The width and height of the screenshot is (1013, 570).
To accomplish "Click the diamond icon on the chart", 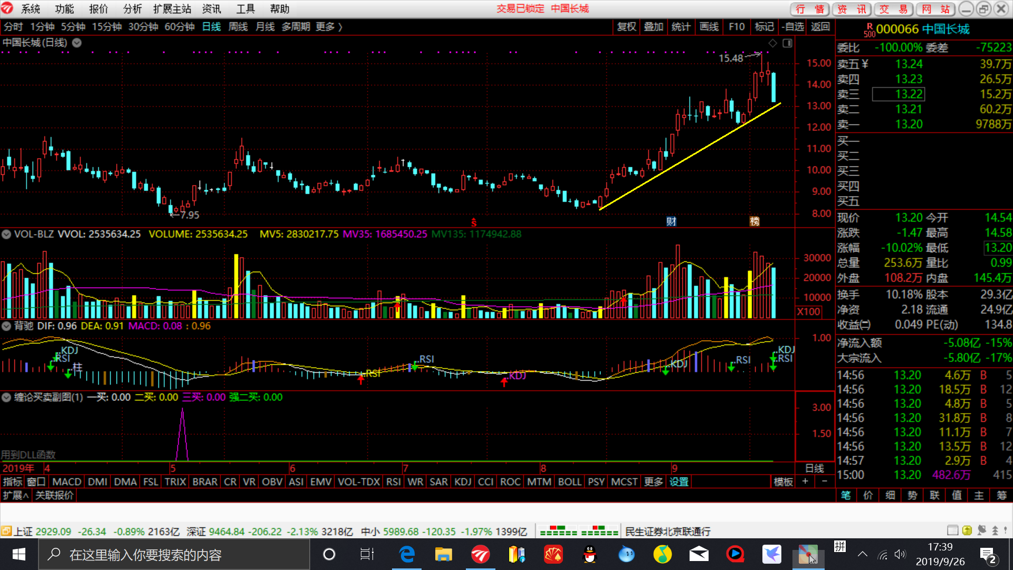I will point(772,43).
